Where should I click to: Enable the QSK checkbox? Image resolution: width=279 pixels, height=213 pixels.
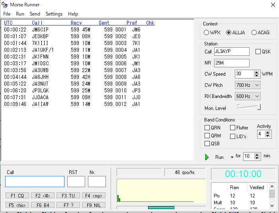click(258, 52)
